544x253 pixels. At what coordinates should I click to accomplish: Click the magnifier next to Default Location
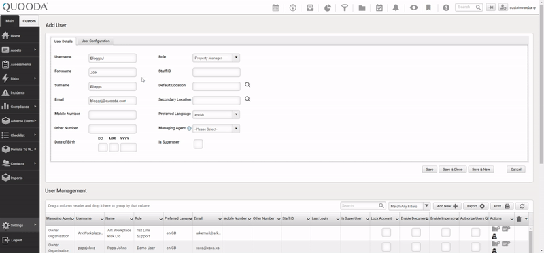click(248, 85)
